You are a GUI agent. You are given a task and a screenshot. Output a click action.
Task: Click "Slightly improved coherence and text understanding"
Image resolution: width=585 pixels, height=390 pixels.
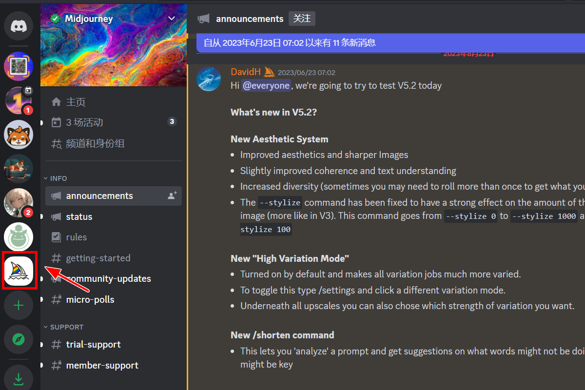pyautogui.click(x=348, y=171)
